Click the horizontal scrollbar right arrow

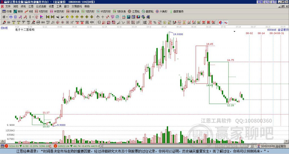(x=252, y=146)
